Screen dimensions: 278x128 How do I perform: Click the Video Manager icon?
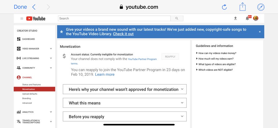click(19, 49)
